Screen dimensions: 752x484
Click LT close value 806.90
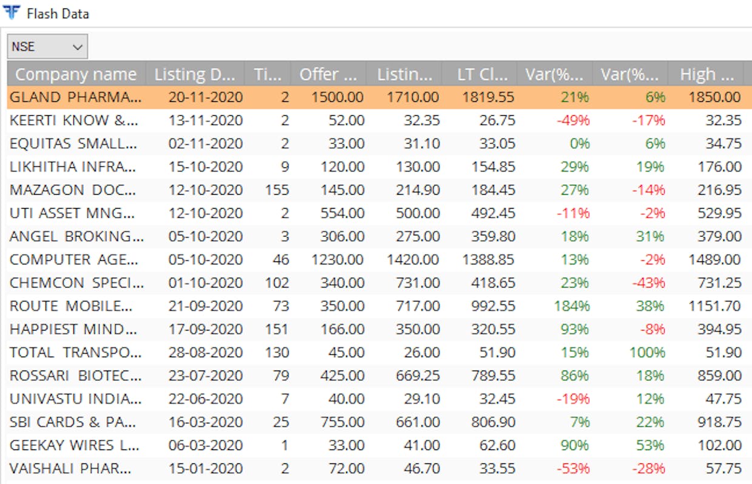pyautogui.click(x=492, y=422)
